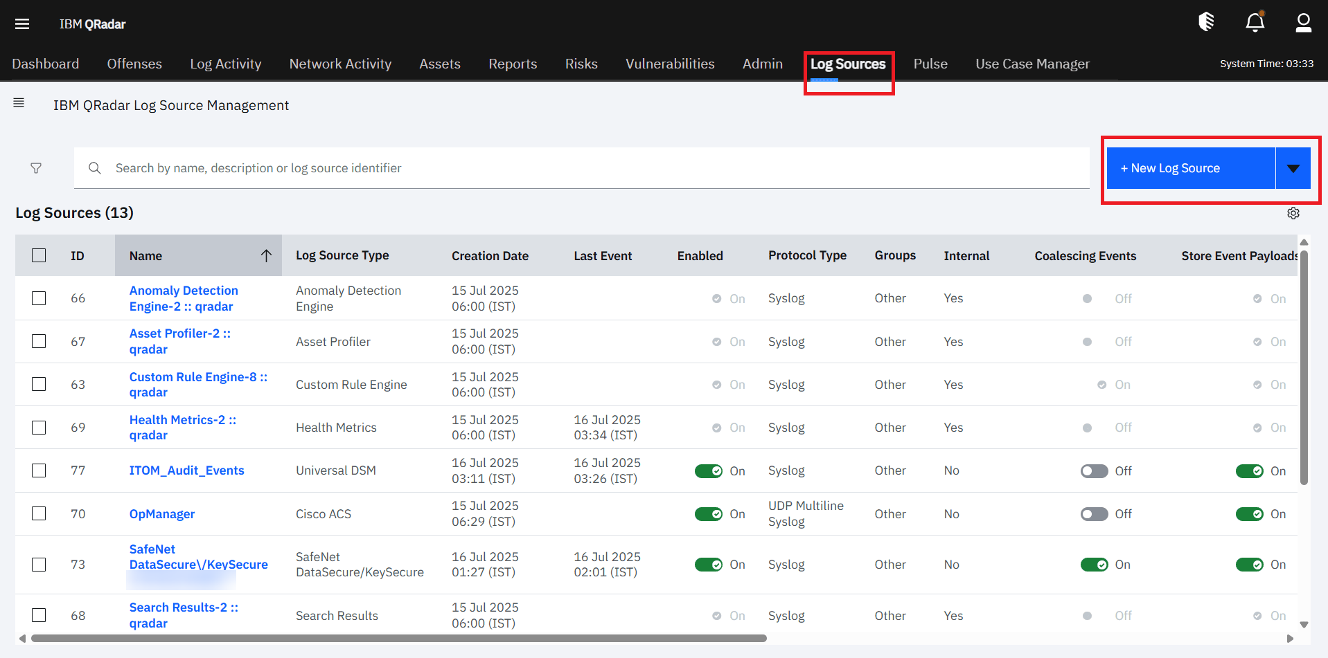Toggle Coalescing Events for ITOM_Audit_Events

pyautogui.click(x=1094, y=471)
